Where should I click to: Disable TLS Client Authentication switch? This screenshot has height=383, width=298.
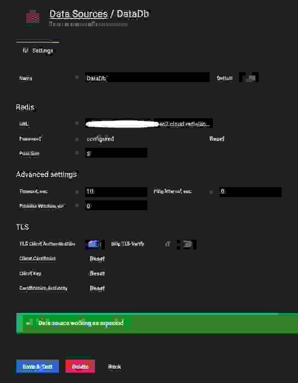(93, 244)
